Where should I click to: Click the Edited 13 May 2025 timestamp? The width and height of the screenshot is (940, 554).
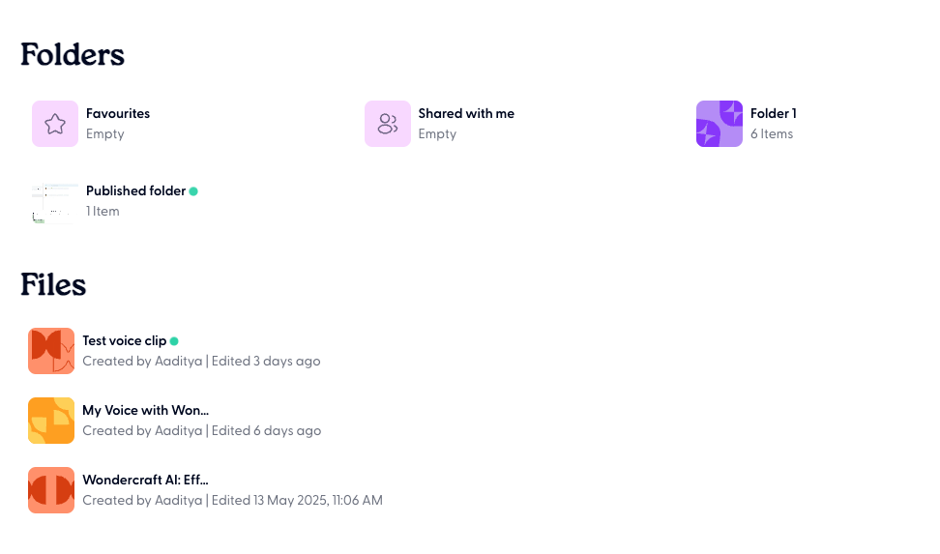pyautogui.click(x=297, y=501)
